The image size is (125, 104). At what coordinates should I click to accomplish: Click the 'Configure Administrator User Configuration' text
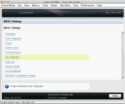coord(27,86)
